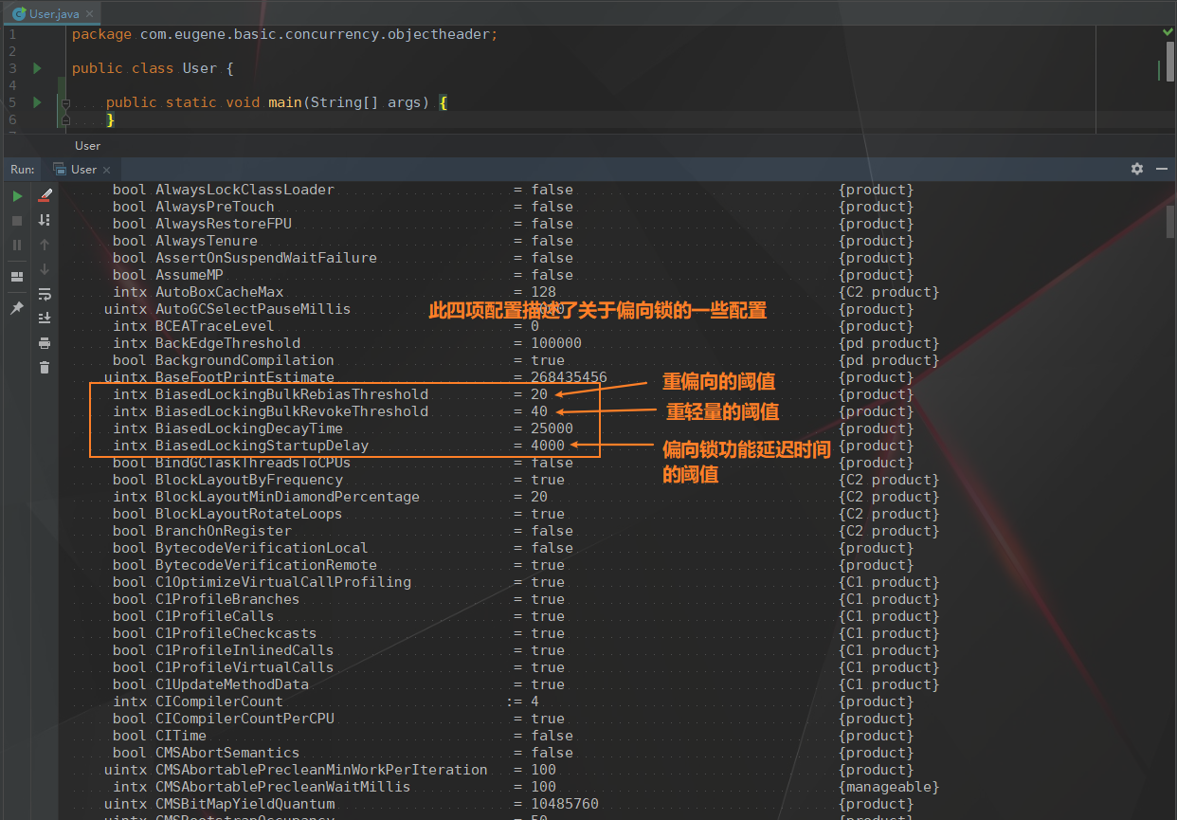Click the CITime row
The width and height of the screenshot is (1177, 820).
click(x=513, y=736)
